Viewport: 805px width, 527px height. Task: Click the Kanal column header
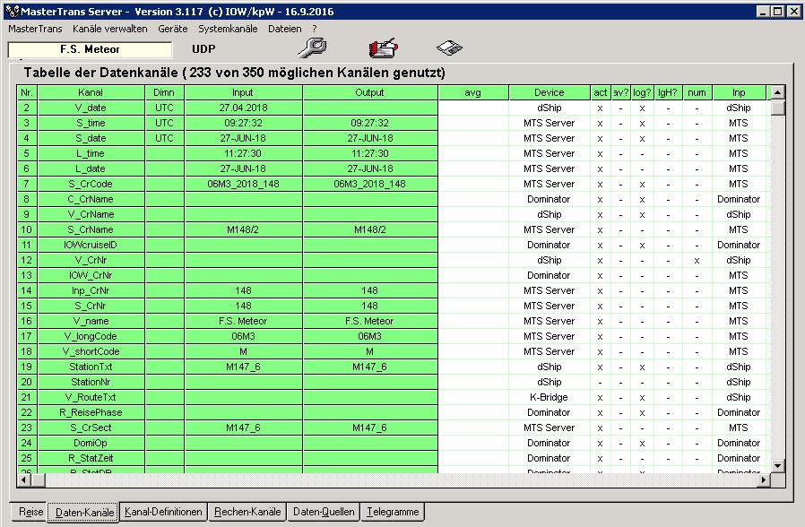coord(91,92)
